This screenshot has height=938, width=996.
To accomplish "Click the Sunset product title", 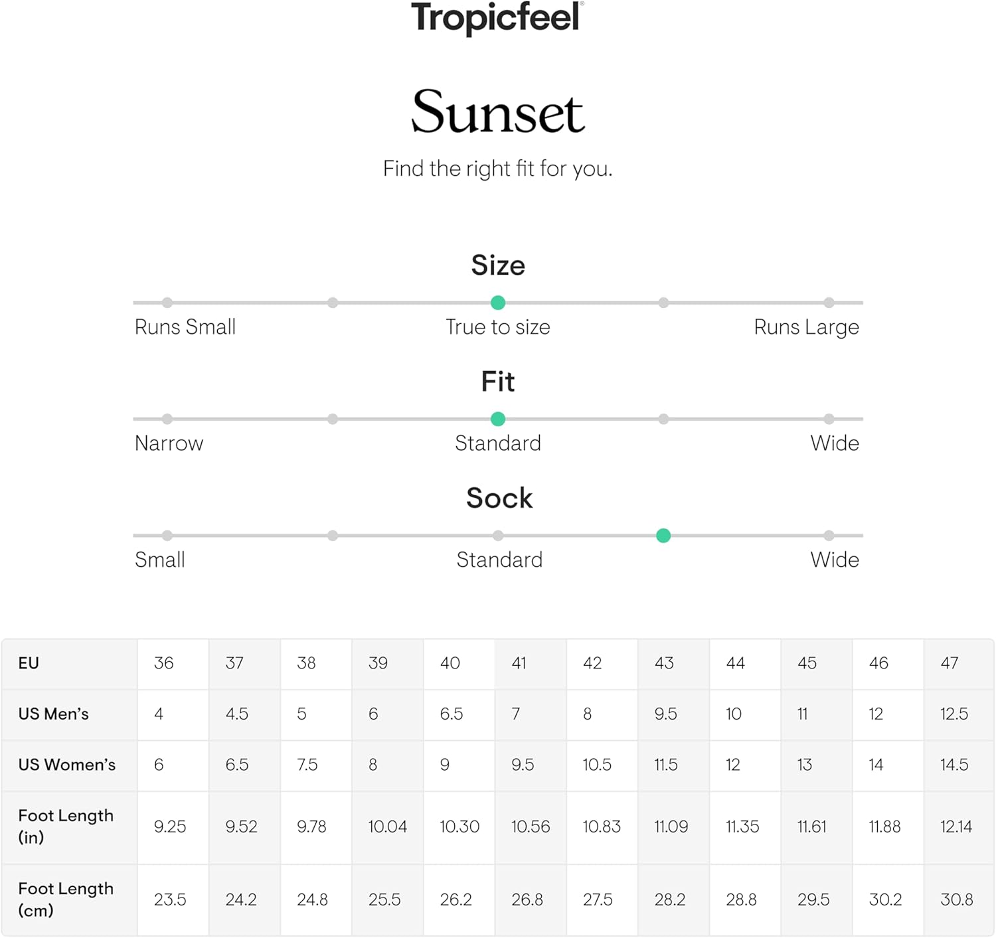I will tap(498, 112).
